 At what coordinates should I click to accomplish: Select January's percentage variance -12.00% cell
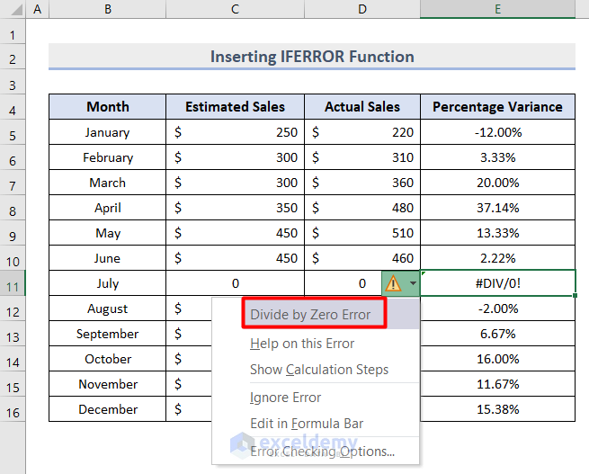(497, 132)
